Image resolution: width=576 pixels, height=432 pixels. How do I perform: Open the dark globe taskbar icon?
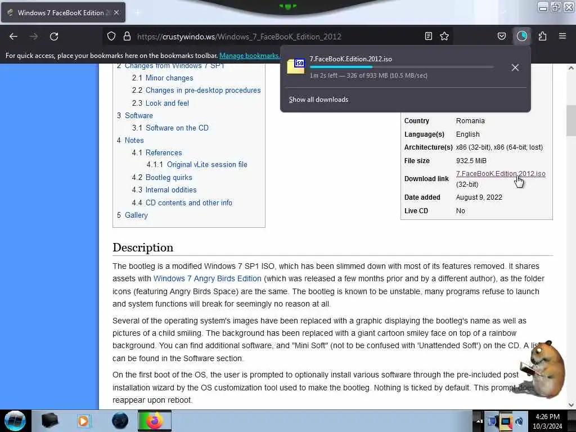[x=120, y=421]
